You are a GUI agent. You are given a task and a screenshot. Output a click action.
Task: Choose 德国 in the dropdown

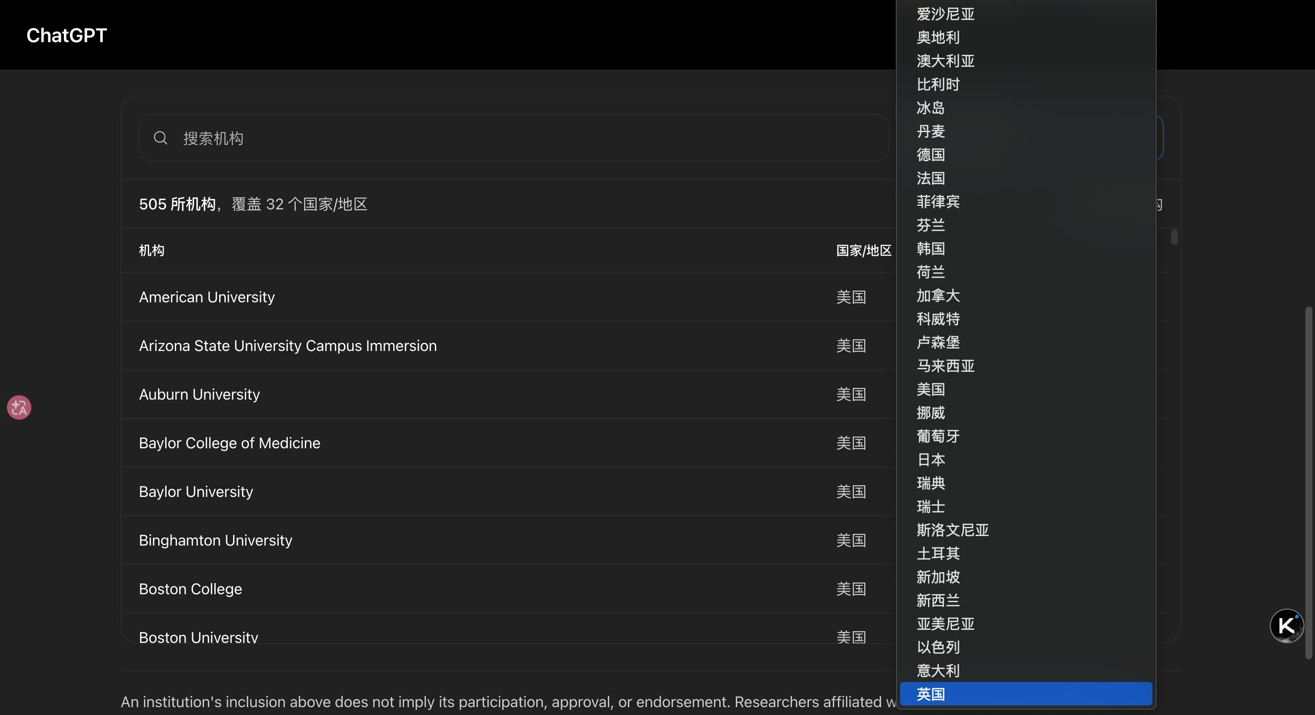click(x=1026, y=155)
